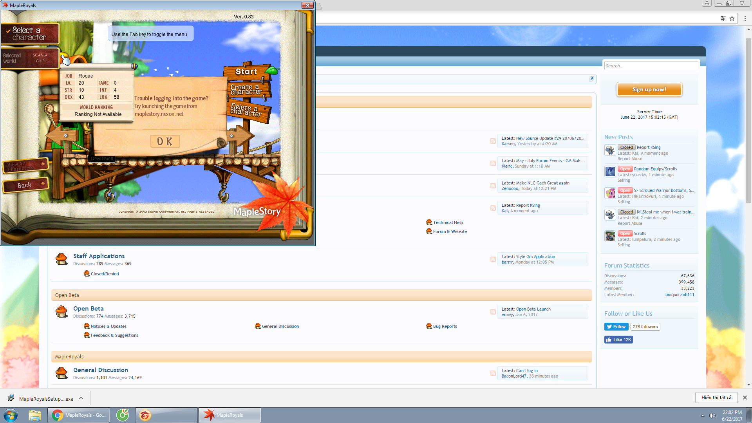Click avatar beside Random Equips/Scrolls post
Viewport: 752px width, 423px height.
pyautogui.click(x=610, y=172)
